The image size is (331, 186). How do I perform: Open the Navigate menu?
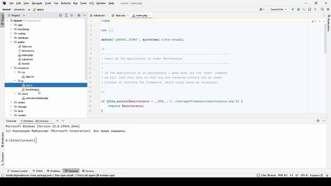coord(37,4)
